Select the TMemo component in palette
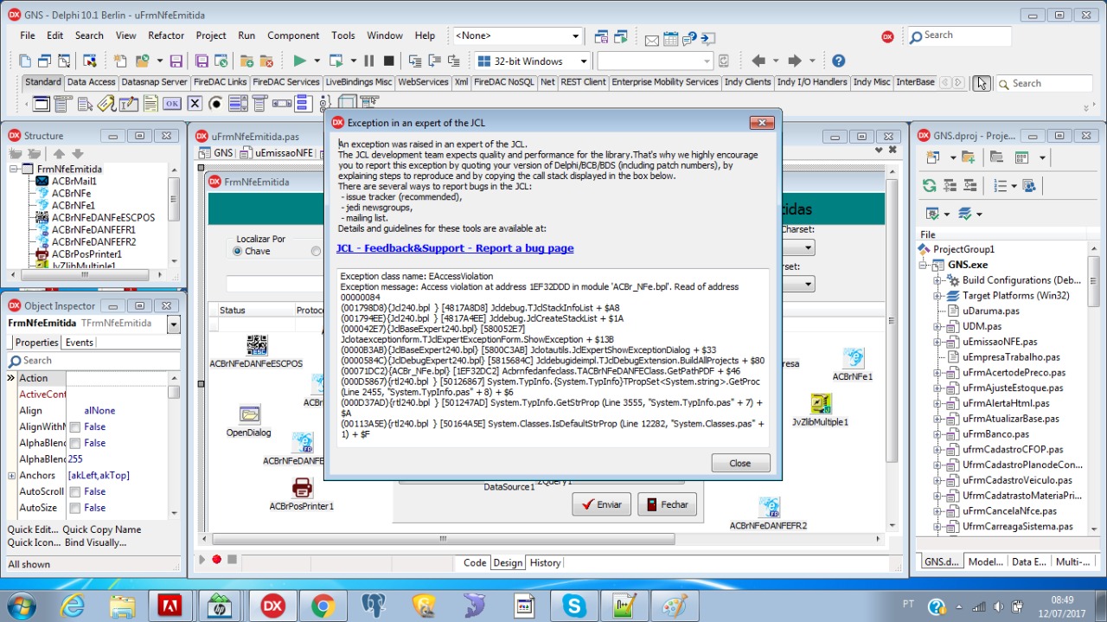The image size is (1107, 622). [x=150, y=104]
